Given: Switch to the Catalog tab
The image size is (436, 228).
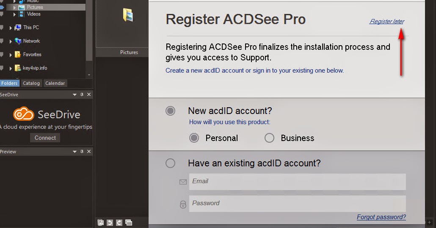Looking at the screenshot, I should [x=31, y=83].
